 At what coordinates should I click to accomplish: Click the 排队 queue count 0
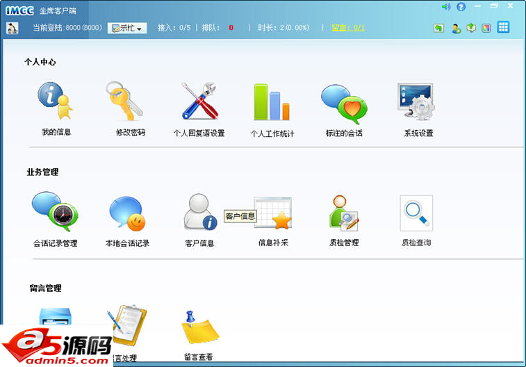(231, 28)
